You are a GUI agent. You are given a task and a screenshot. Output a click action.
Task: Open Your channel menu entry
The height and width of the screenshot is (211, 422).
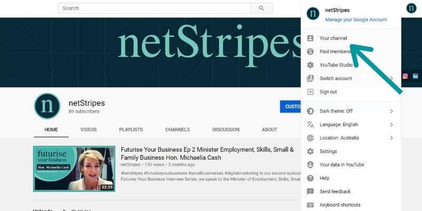click(351, 38)
